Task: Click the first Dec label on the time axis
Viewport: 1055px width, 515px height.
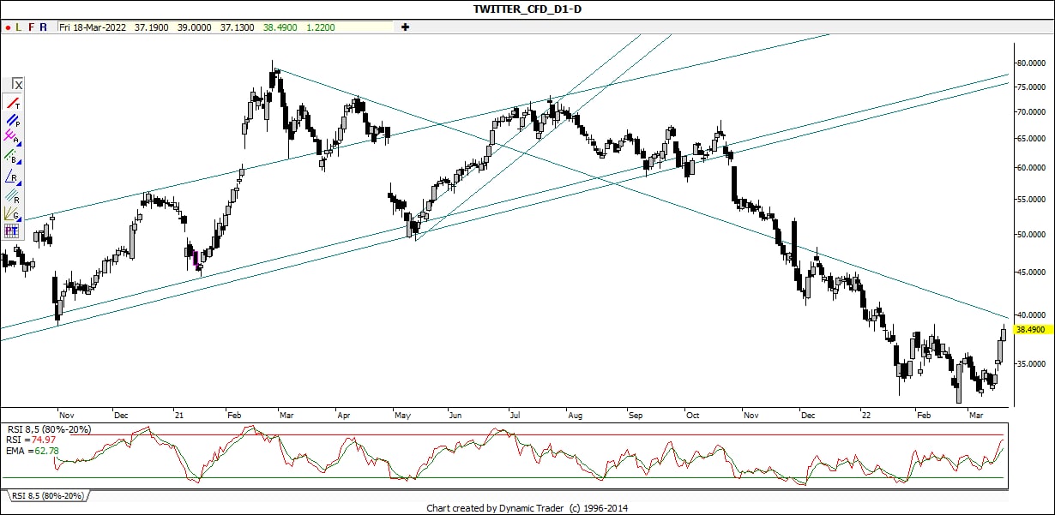Action: [x=121, y=415]
